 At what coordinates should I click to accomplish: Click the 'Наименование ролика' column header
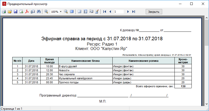point(144,61)
